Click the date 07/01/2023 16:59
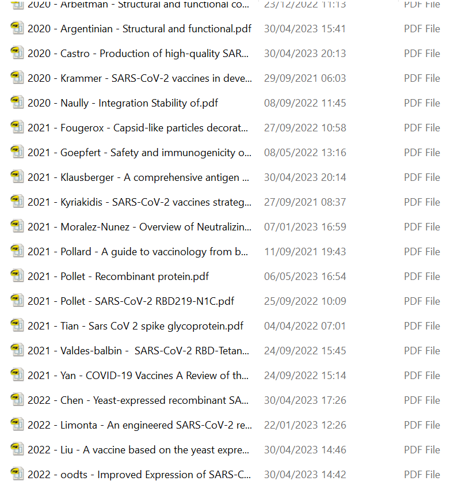 click(305, 227)
